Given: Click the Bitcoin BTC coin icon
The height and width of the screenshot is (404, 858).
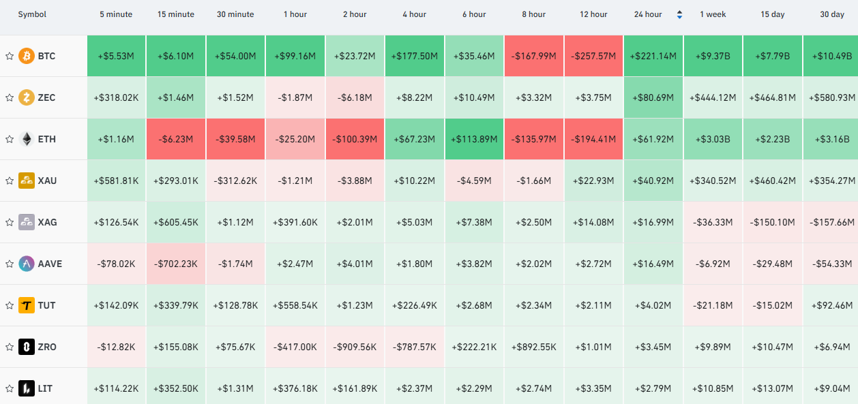Looking at the screenshot, I should click(27, 56).
